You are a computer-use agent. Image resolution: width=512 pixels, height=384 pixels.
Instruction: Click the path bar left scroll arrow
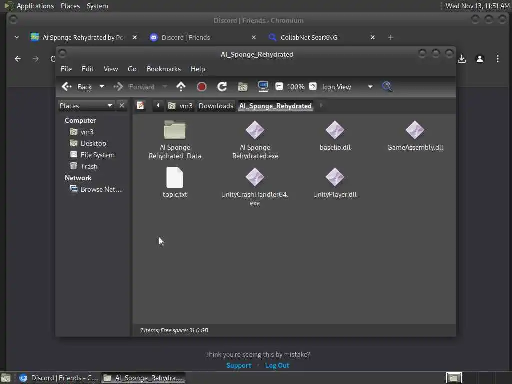point(158,106)
